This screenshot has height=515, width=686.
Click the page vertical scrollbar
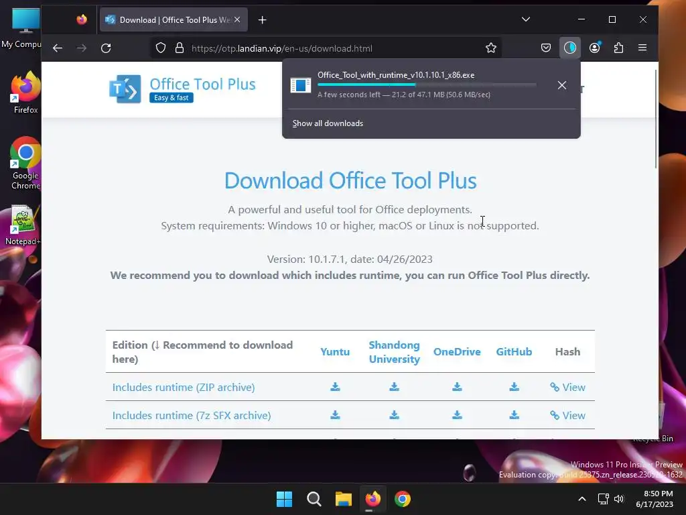pyautogui.click(x=655, y=118)
